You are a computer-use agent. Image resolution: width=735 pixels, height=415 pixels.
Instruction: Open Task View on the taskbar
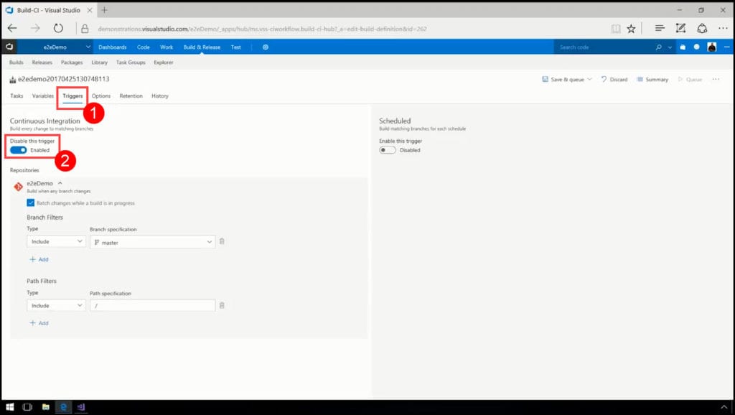click(27, 406)
